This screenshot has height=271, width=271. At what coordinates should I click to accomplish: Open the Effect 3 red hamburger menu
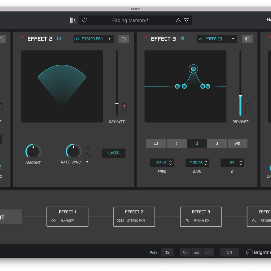(x=146, y=38)
